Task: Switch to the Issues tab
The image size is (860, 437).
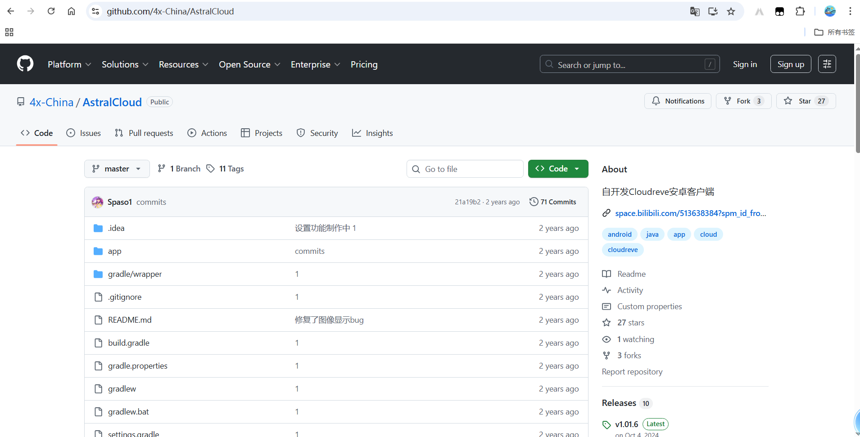Action: 84,133
